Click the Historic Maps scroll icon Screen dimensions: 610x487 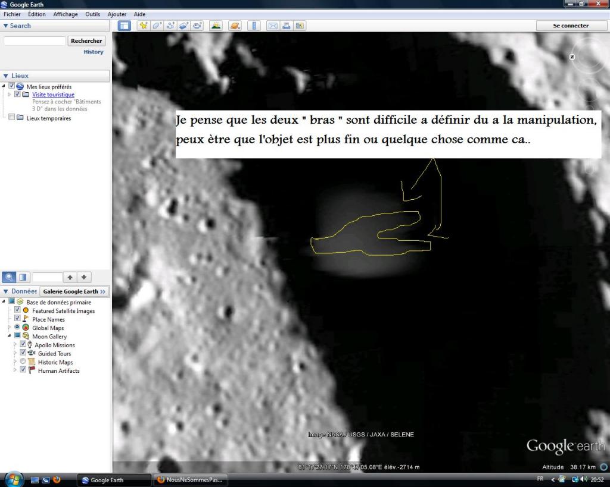coord(32,362)
